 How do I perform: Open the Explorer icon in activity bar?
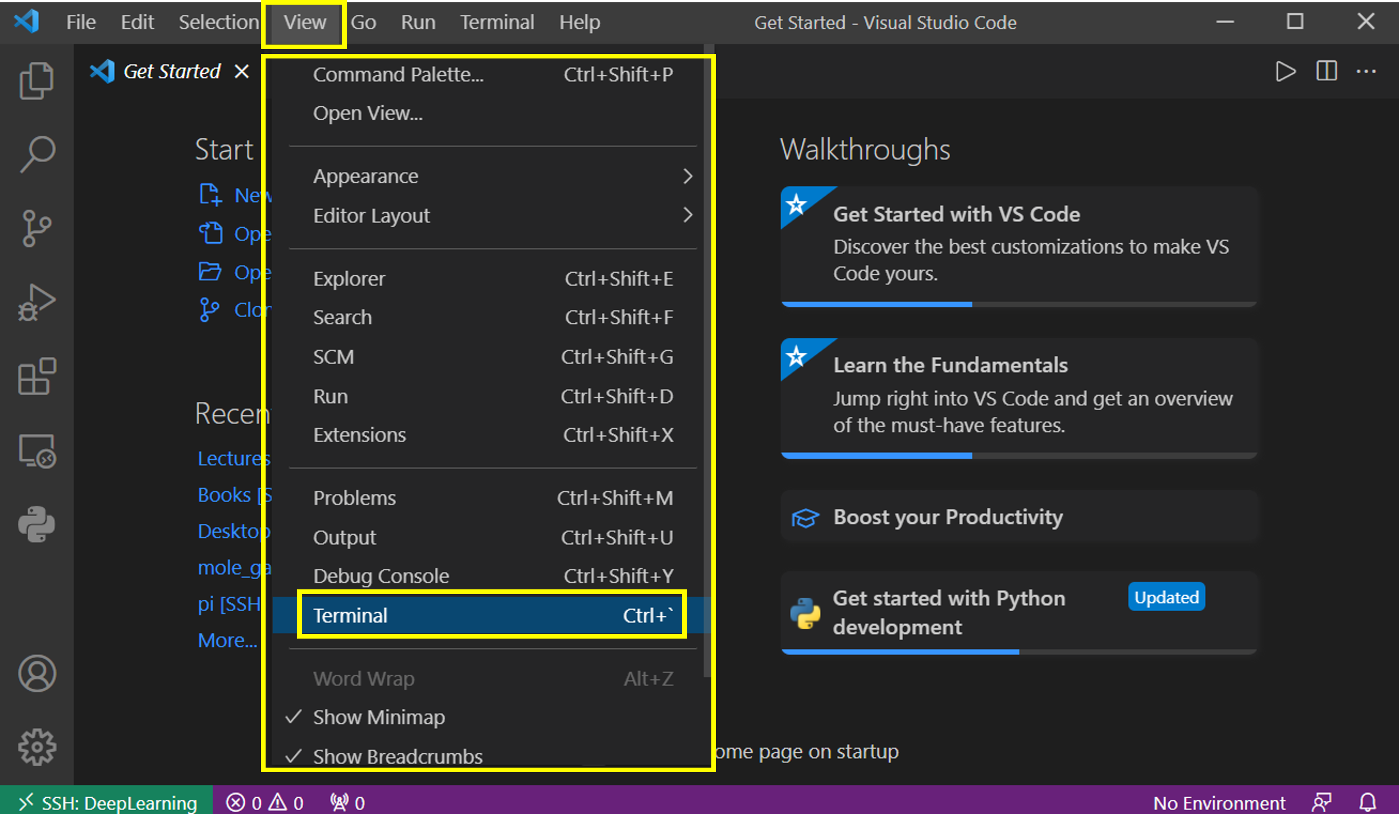pos(37,80)
